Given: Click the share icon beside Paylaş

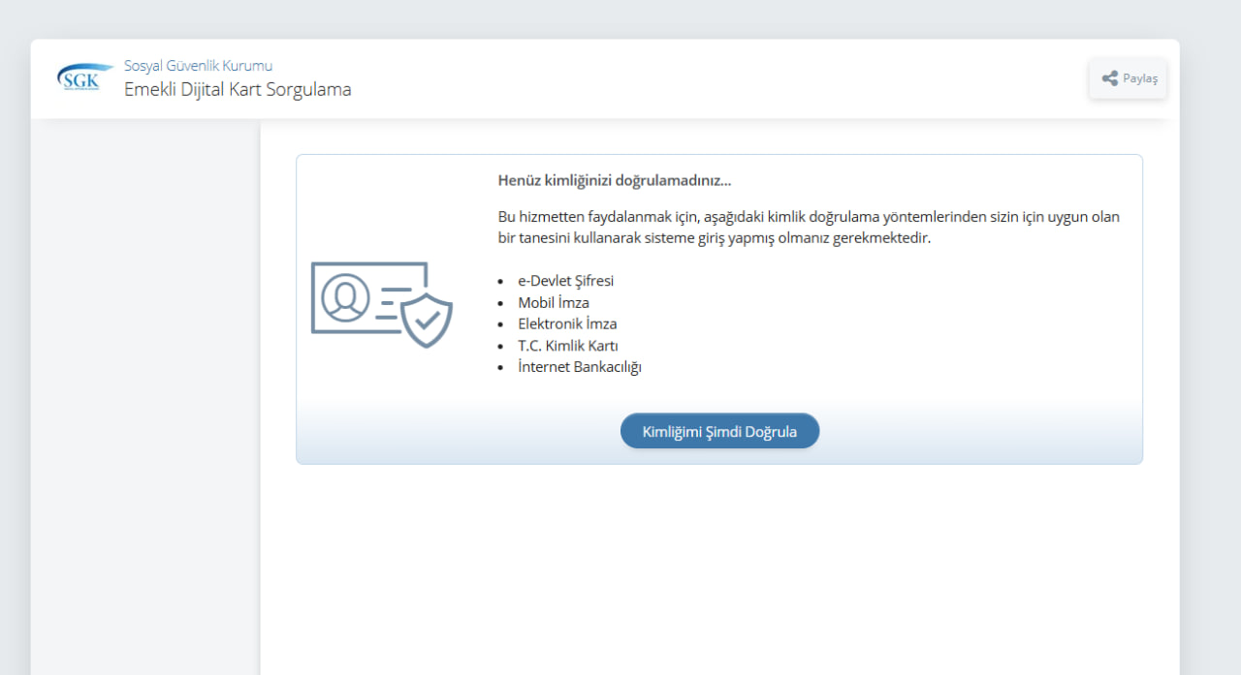Looking at the screenshot, I should pos(1110,78).
